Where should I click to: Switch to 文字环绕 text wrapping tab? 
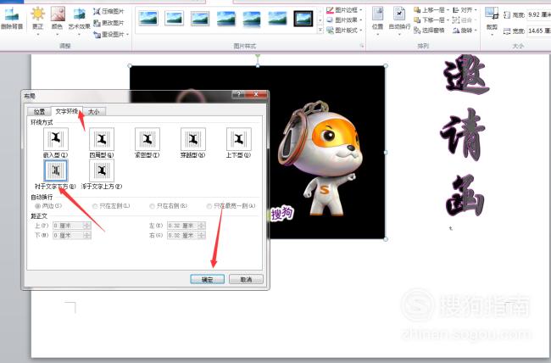tap(67, 111)
